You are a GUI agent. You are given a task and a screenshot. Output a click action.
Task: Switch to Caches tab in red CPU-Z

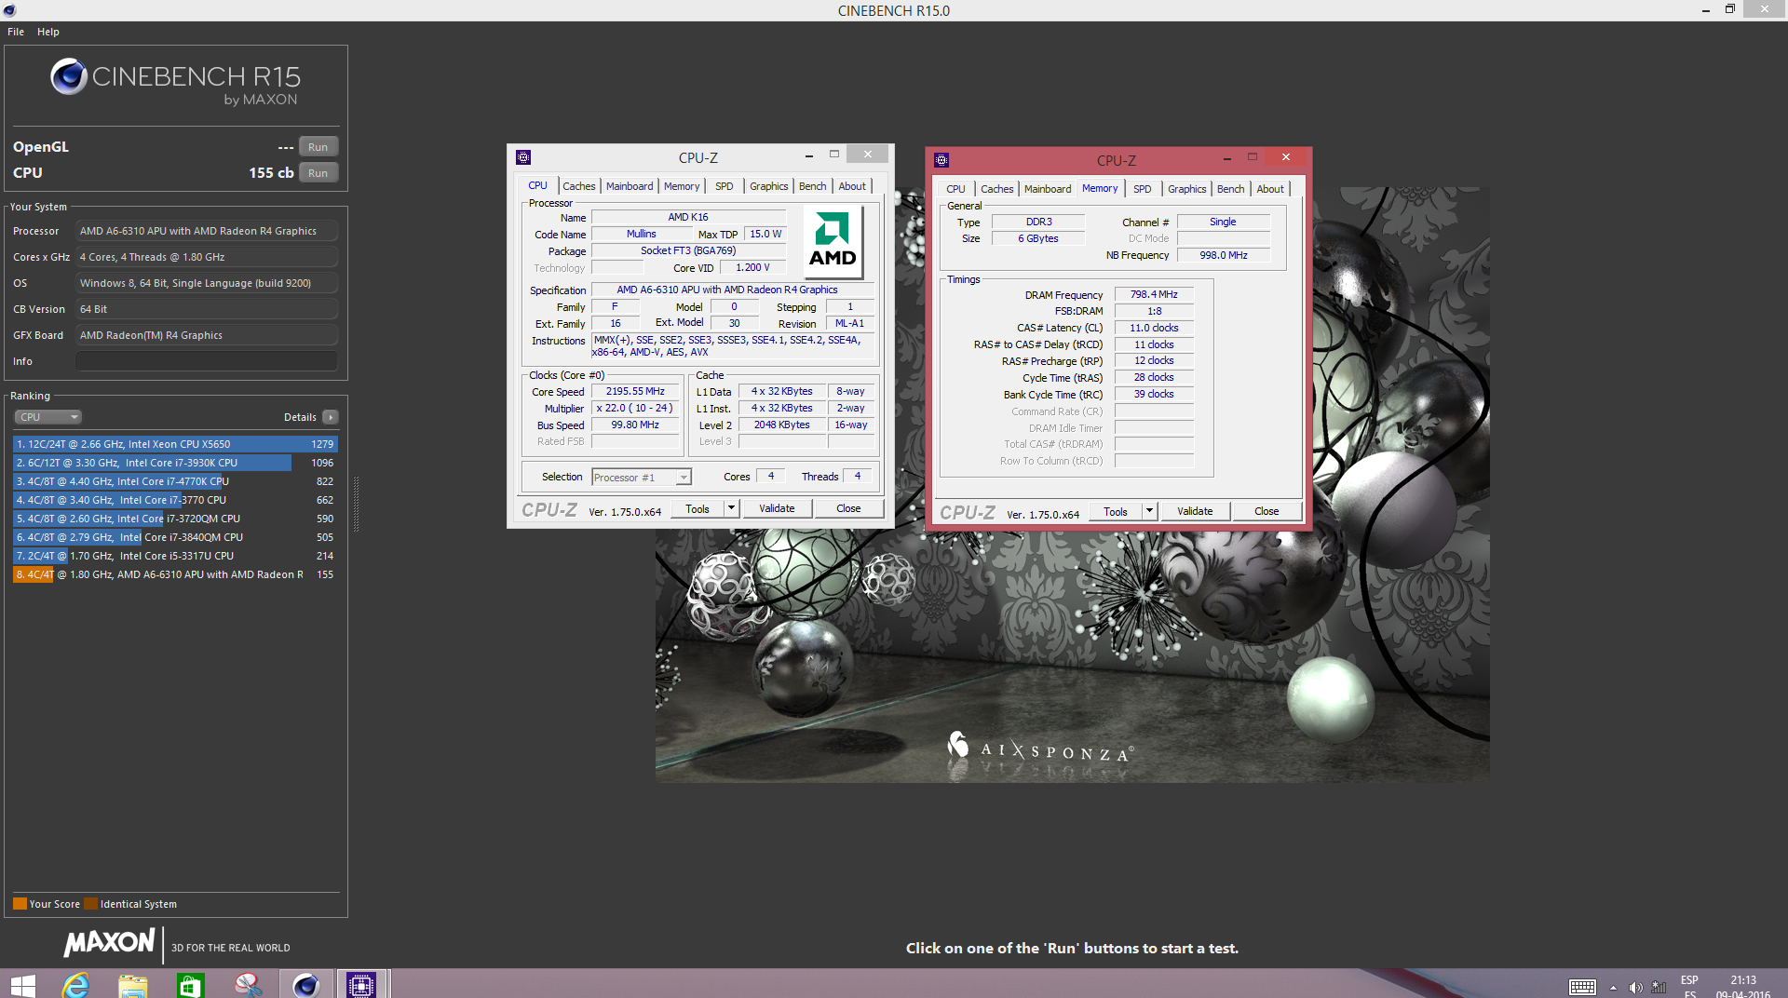point(997,189)
